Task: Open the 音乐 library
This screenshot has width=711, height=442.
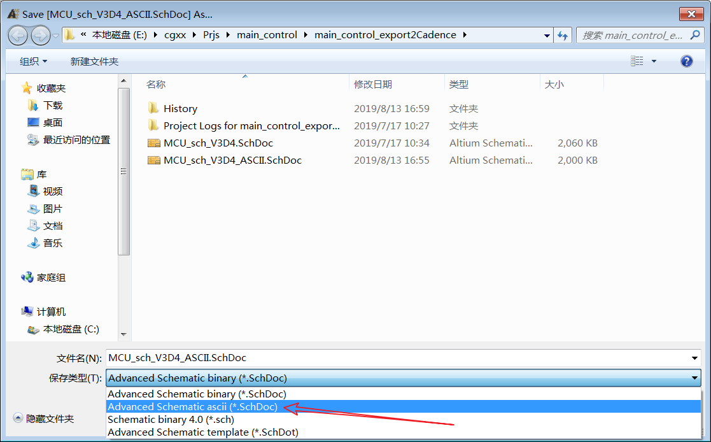Action: point(45,243)
